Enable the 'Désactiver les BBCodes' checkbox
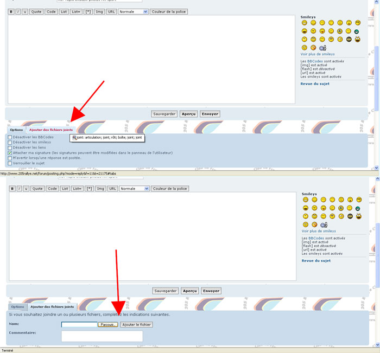The width and height of the screenshot is (380, 353). [10, 137]
